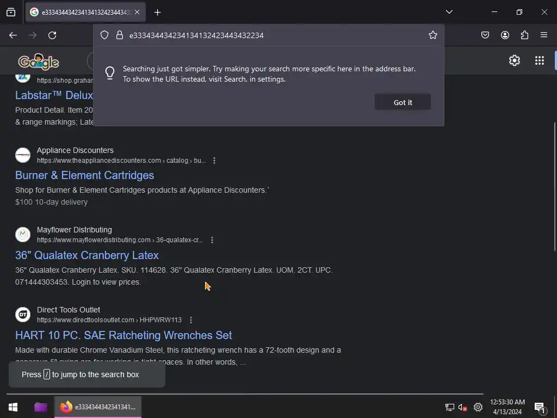
Task: Open more options for Mayflower Distributing result
Action: click(x=212, y=240)
